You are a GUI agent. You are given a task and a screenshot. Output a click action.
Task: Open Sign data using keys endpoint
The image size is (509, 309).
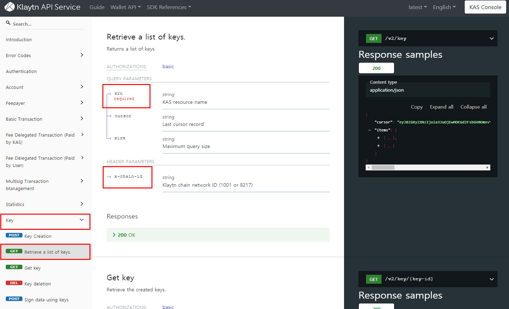tap(47, 300)
